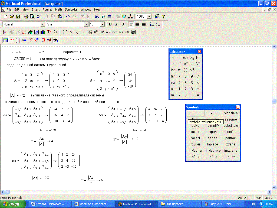Expand the Normal style dropdown

[43, 24]
